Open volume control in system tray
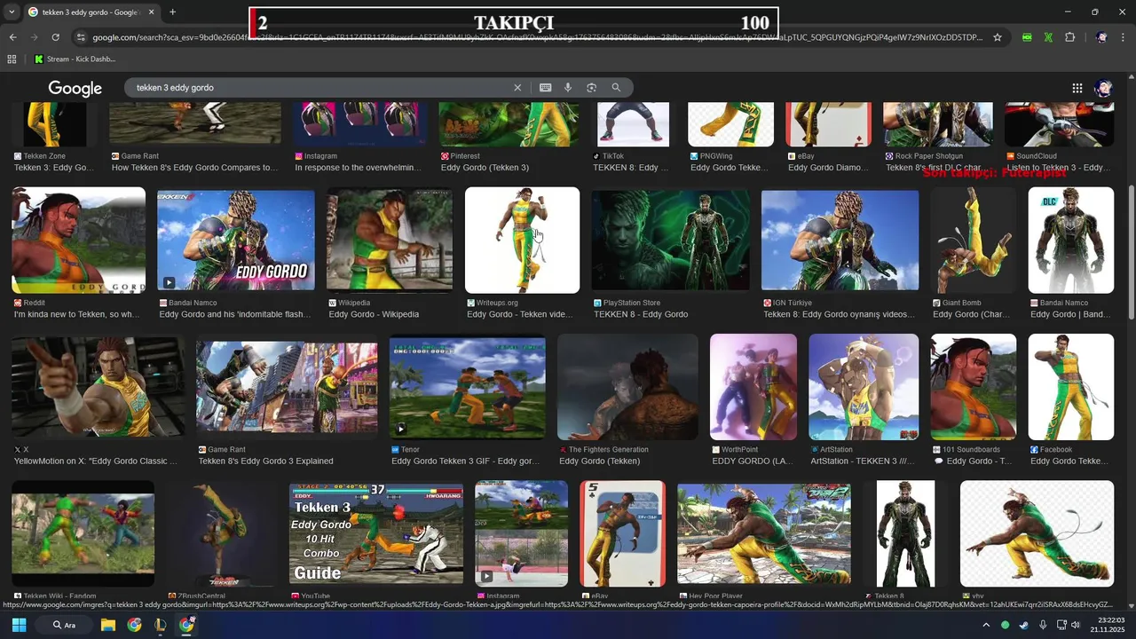The width and height of the screenshot is (1136, 639). (1076, 625)
